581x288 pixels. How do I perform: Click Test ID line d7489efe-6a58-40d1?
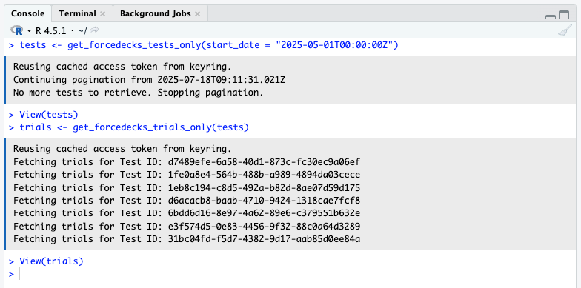(187, 162)
